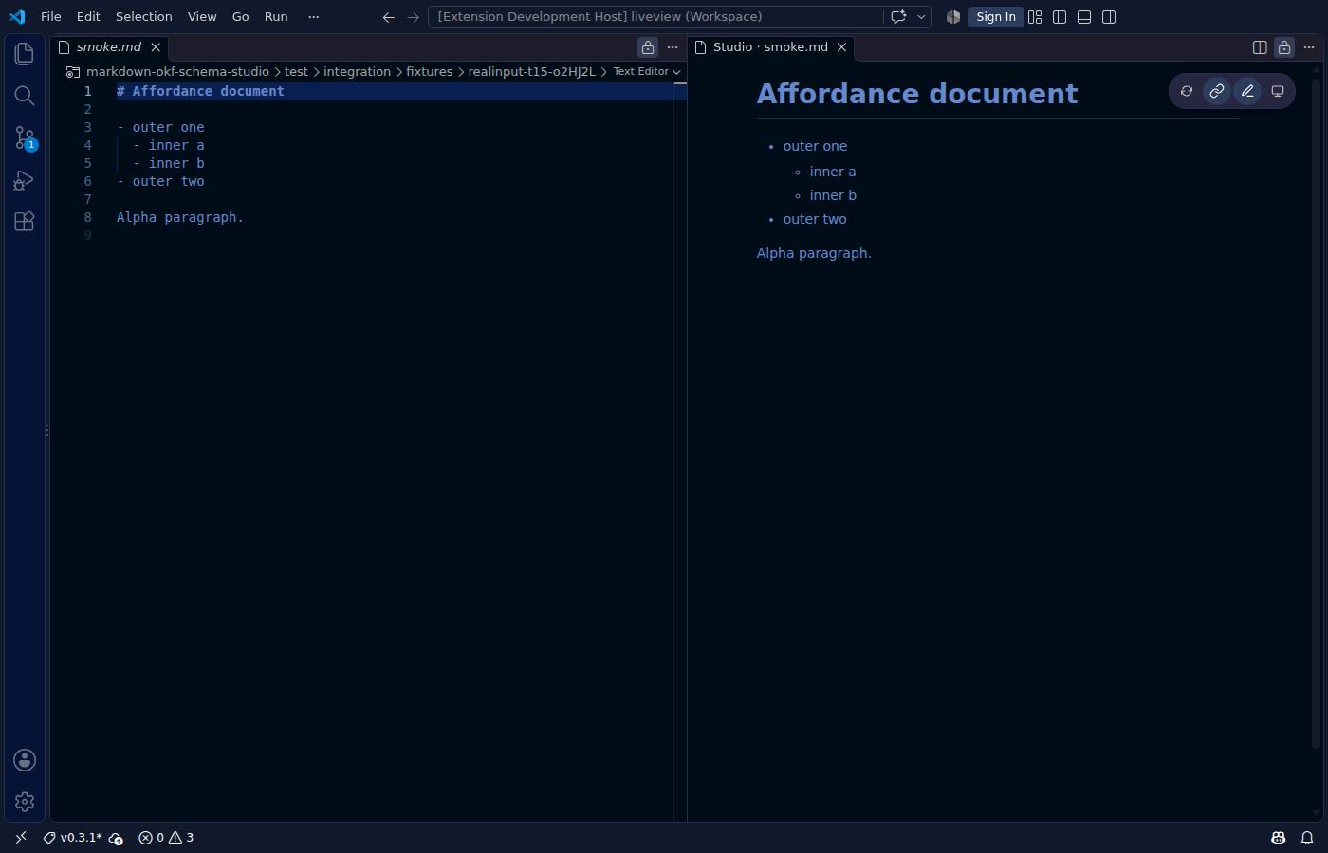
Task: Select the integration breadcrumb segment
Action: (357, 72)
